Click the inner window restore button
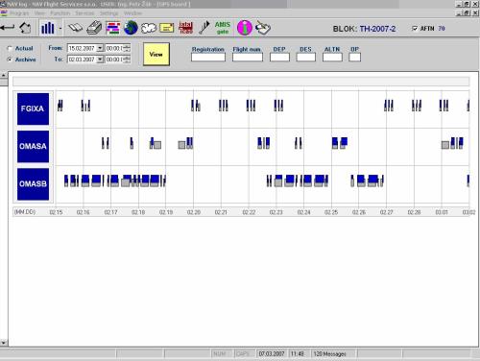The height and width of the screenshot is (361, 480). coord(467,12)
